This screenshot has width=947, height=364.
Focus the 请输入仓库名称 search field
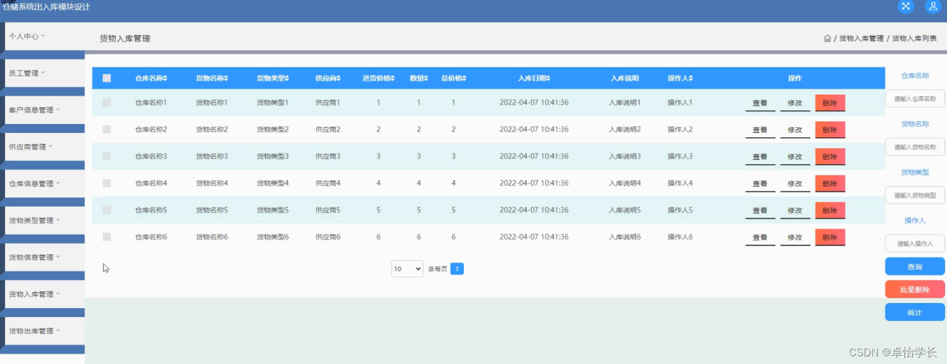(915, 99)
